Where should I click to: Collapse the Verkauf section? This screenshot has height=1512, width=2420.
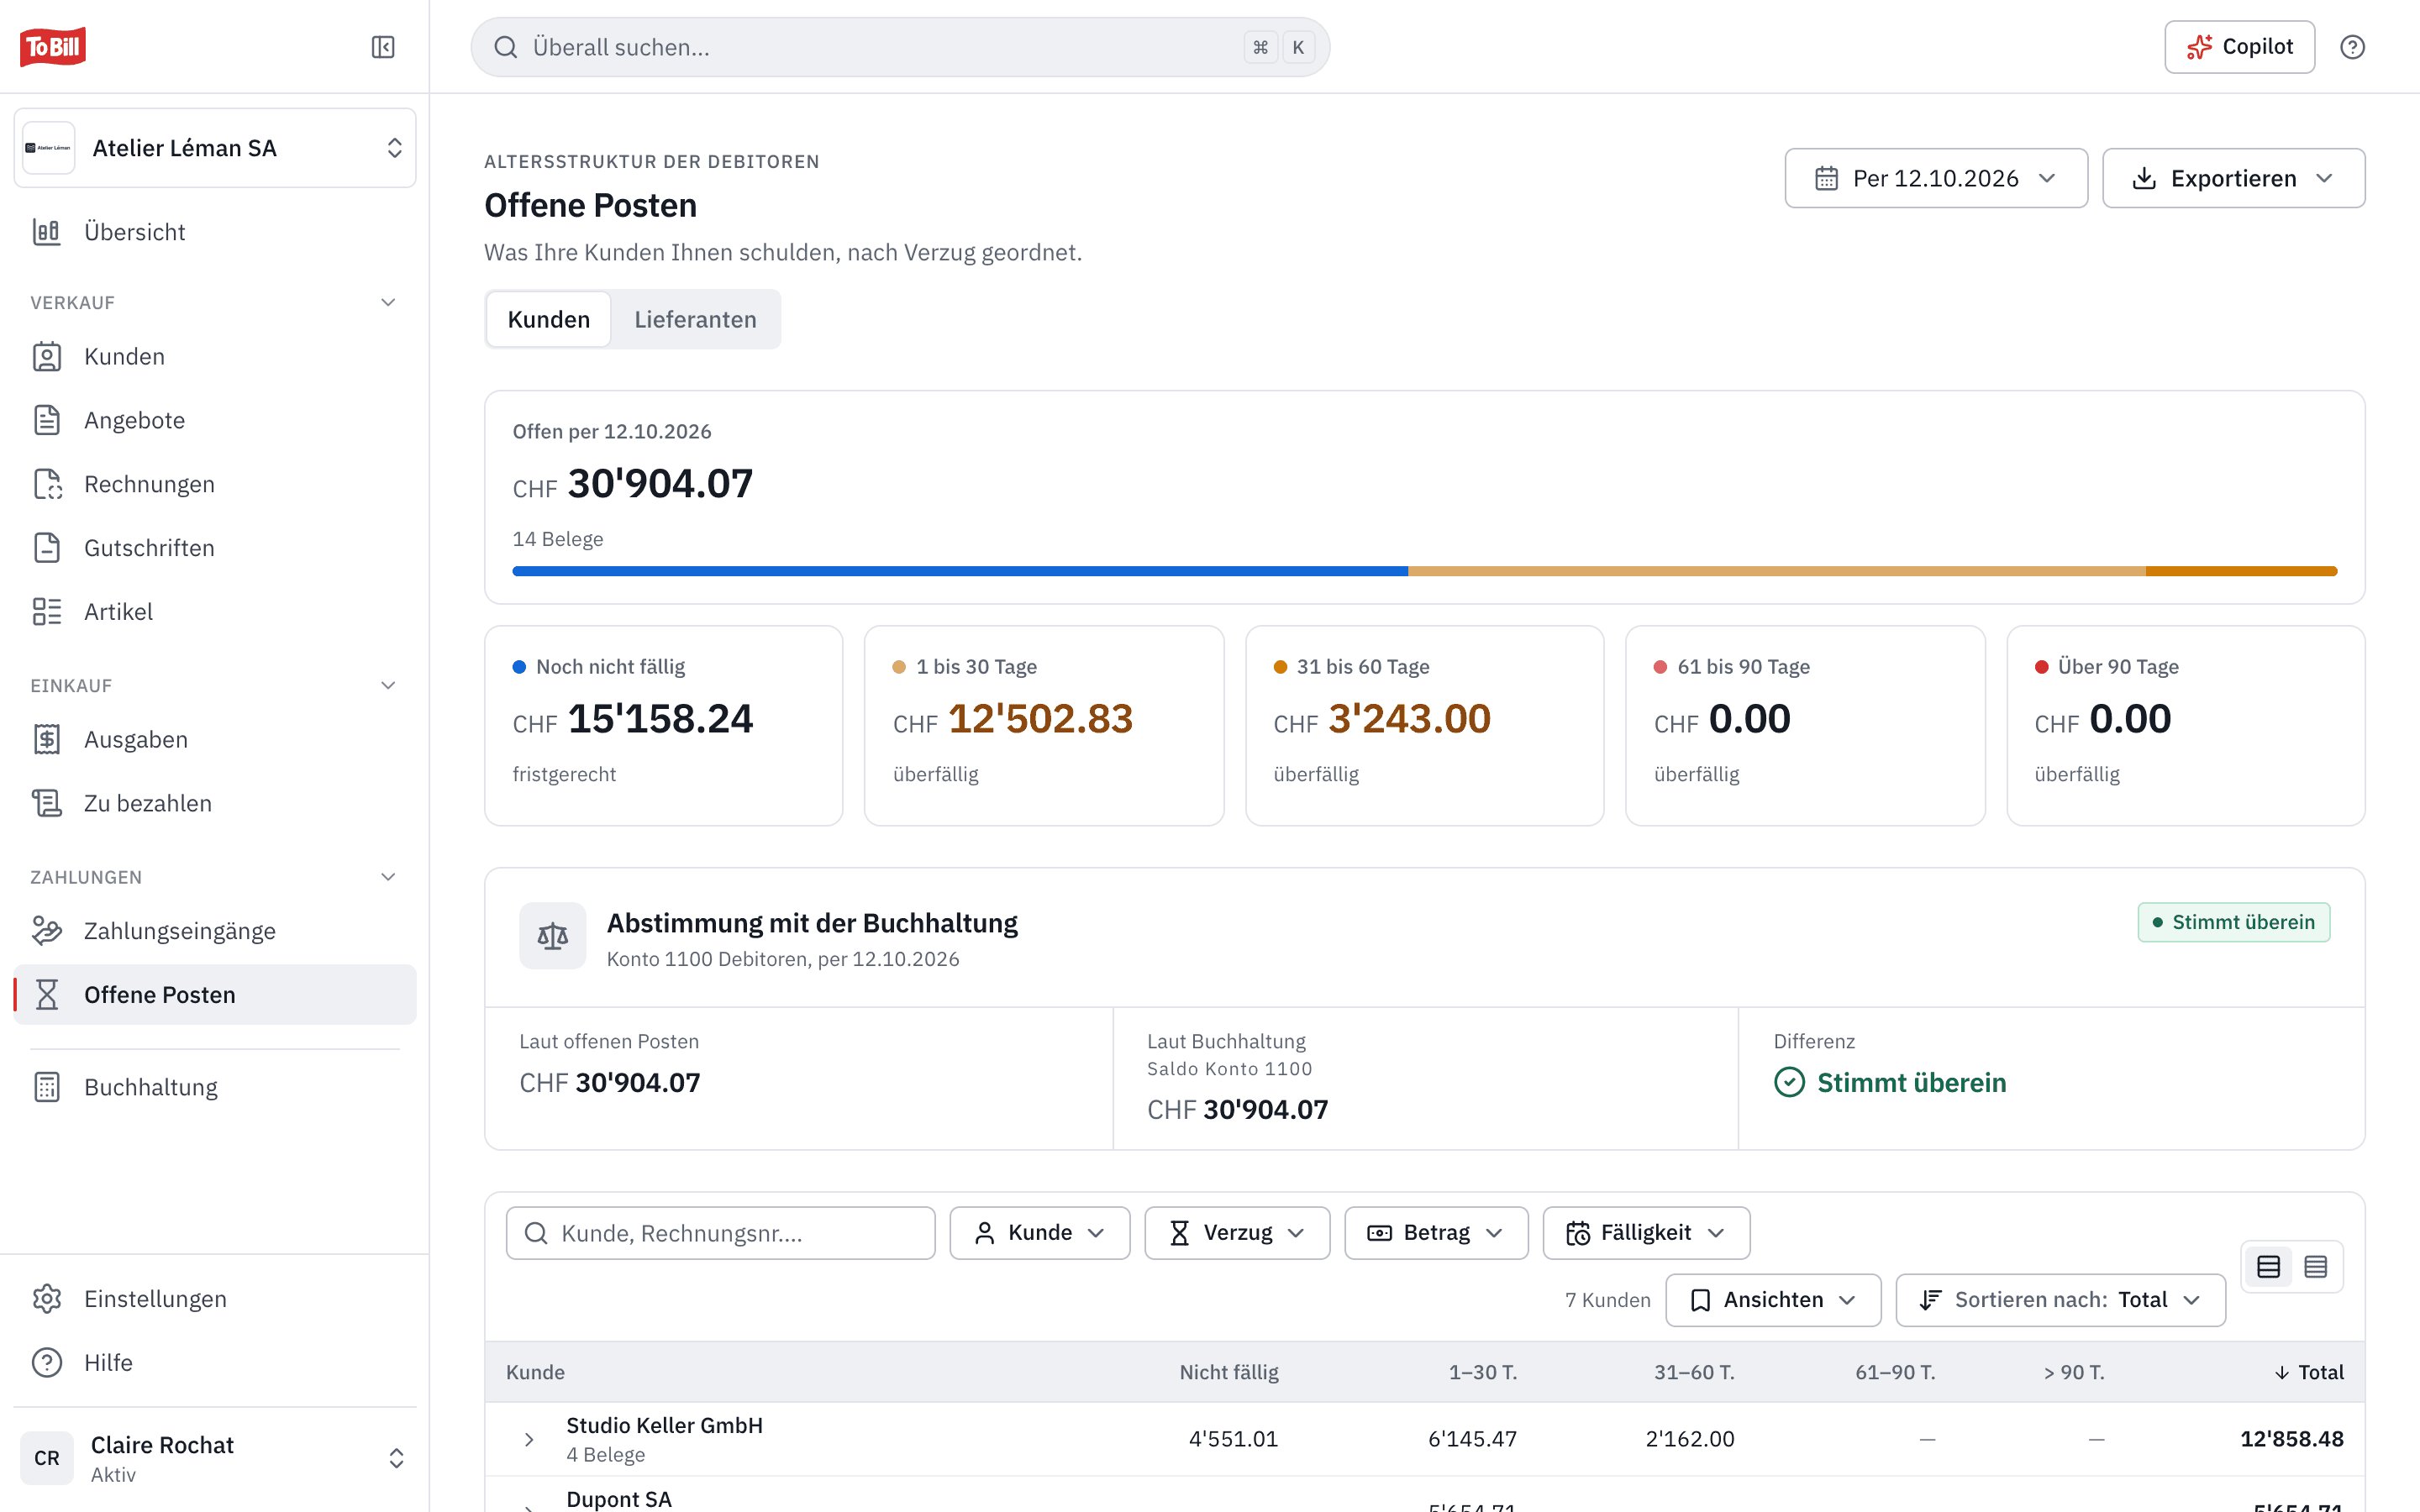pyautogui.click(x=388, y=302)
